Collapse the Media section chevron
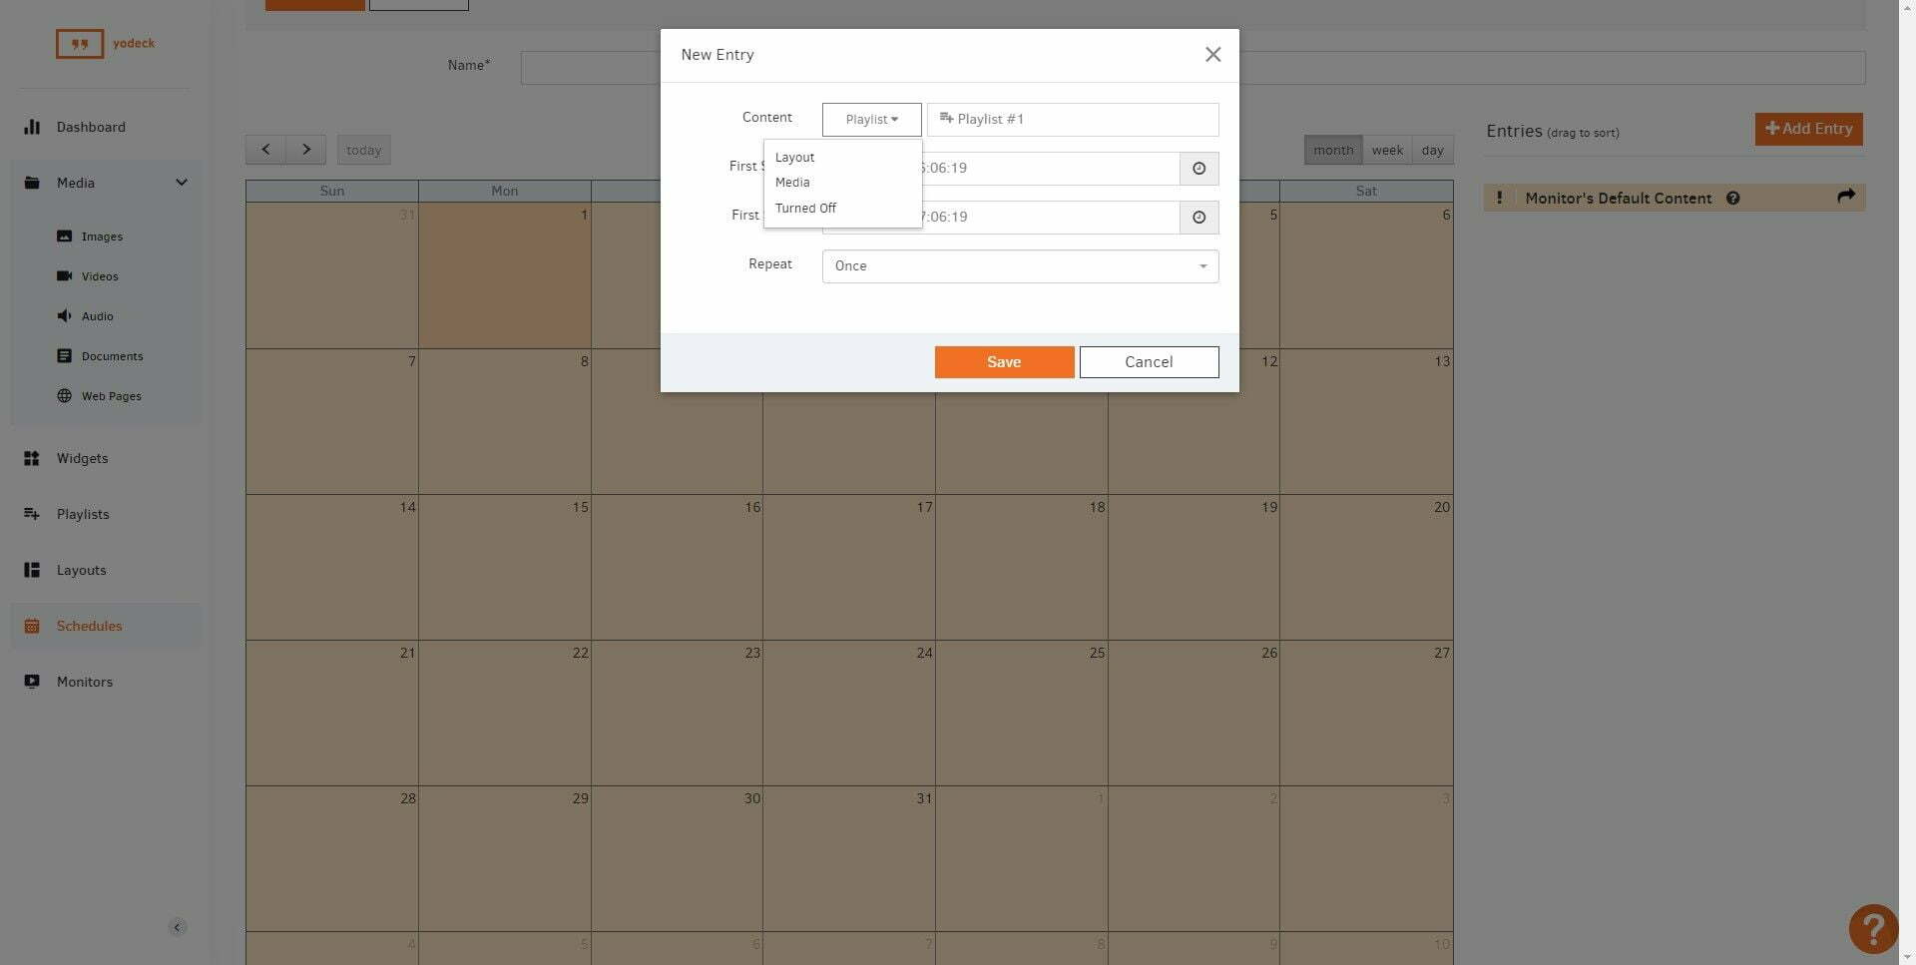Screen dimensions: 1916x965 182,183
